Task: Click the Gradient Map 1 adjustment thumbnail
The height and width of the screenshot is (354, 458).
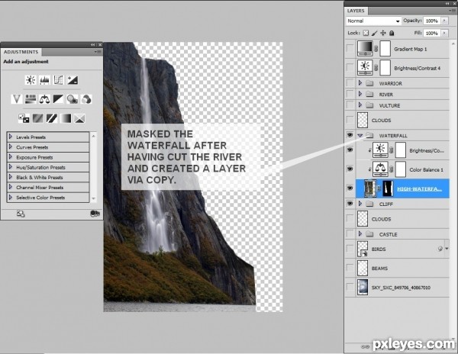Action: pyautogui.click(x=365, y=48)
